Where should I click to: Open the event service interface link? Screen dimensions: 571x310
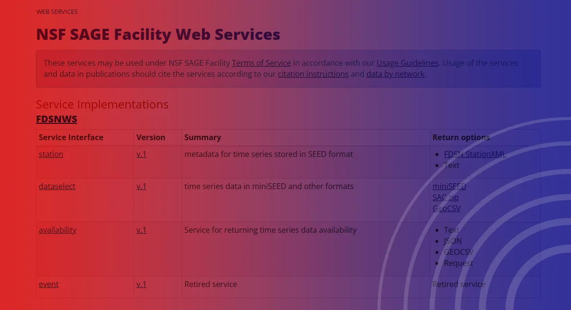pos(49,284)
